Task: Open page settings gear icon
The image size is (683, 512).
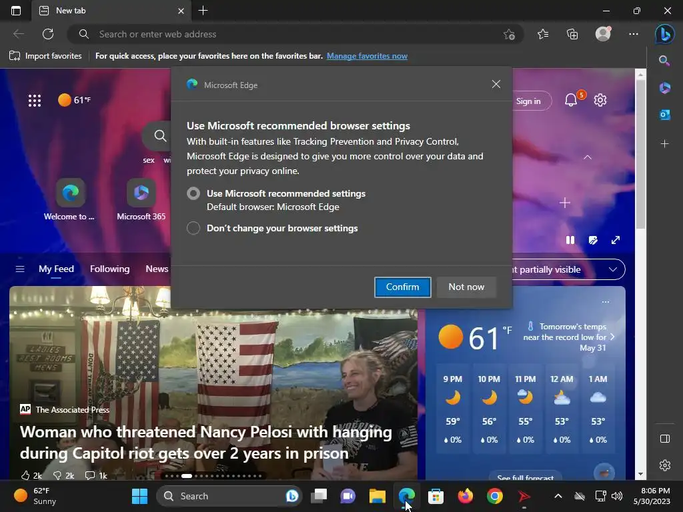Action: (x=600, y=100)
